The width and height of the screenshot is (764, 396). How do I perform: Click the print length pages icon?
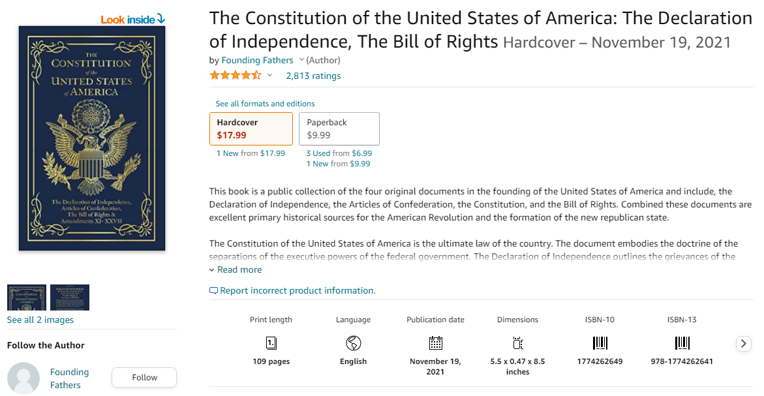[271, 343]
